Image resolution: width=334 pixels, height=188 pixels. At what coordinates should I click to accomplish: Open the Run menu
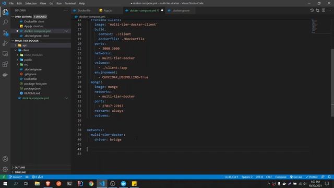pyautogui.click(x=59, y=3)
